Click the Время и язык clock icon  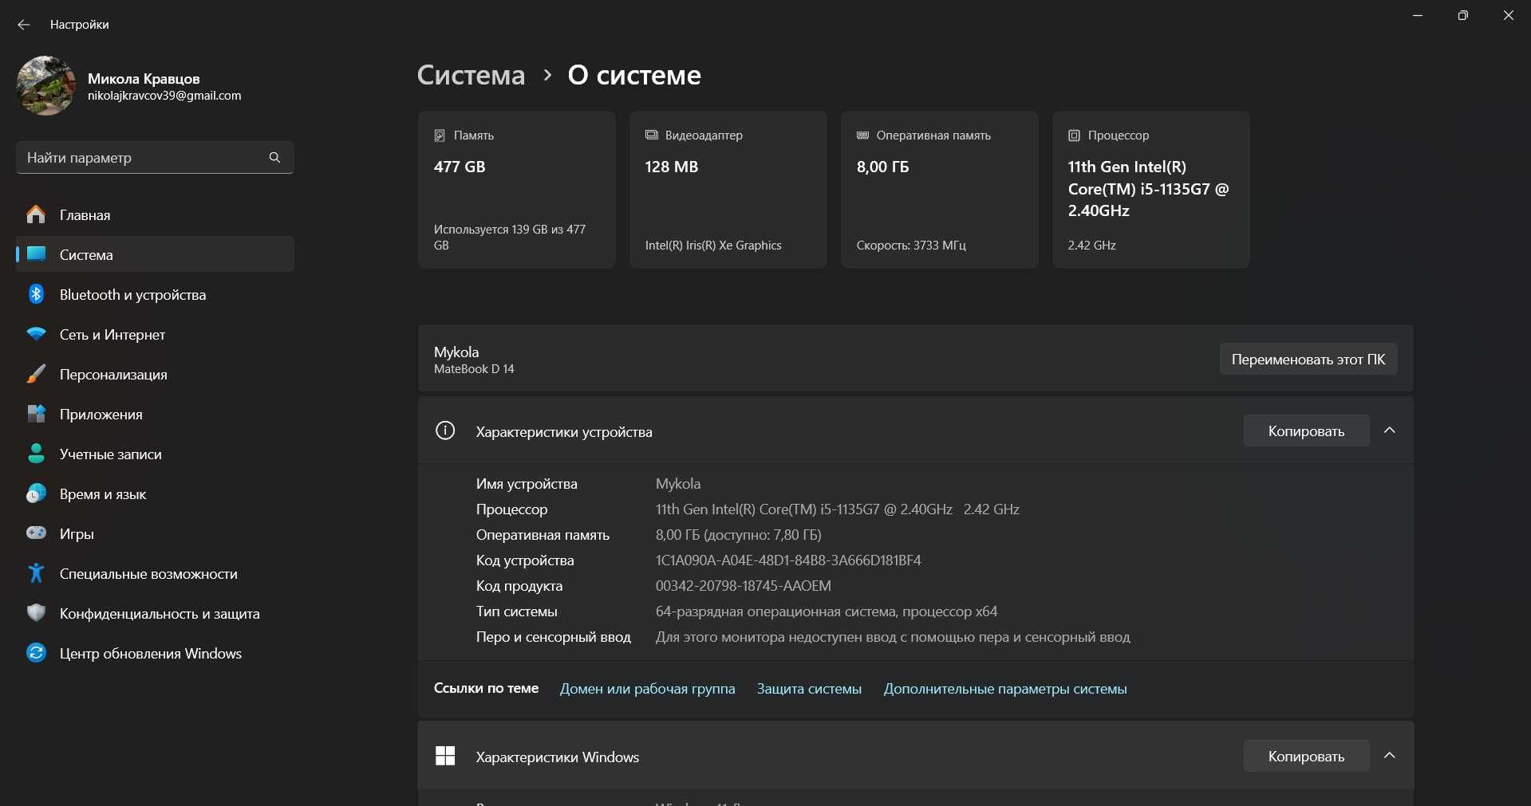point(36,493)
